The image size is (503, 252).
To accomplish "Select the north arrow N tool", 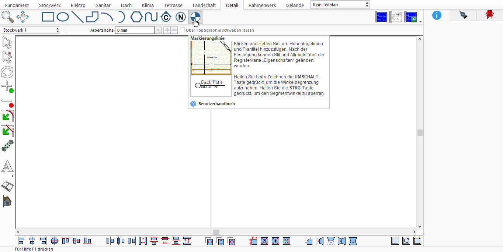I will tap(180, 17).
